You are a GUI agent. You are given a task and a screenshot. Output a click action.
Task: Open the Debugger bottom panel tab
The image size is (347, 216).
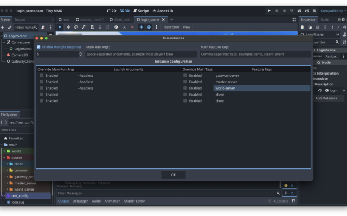pyautogui.click(x=80, y=201)
